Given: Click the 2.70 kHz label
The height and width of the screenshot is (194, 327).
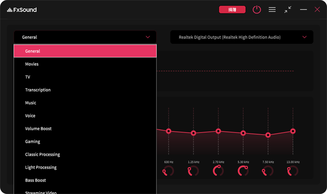Looking at the screenshot, I should [x=218, y=162].
